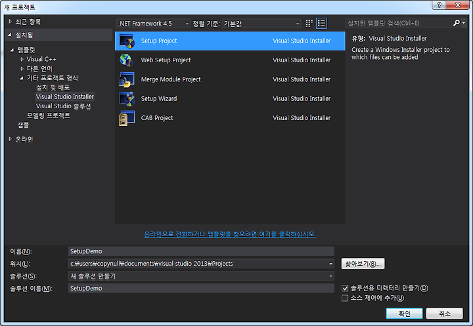This screenshot has height=326, width=473.
Task: Collapse the 설치됨 section
Action: click(10, 35)
